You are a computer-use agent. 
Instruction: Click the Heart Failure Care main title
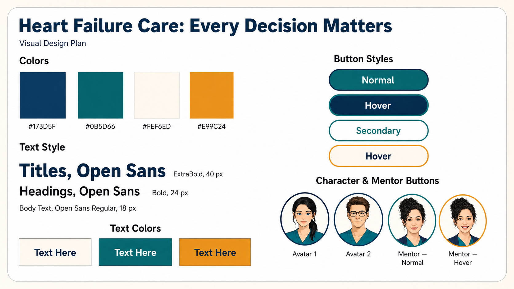(205, 26)
